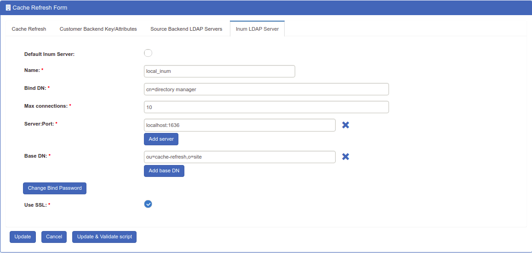The width and height of the screenshot is (532, 253).
Task: Open the Customer Backend Key/Attributes tab
Action: point(98,29)
